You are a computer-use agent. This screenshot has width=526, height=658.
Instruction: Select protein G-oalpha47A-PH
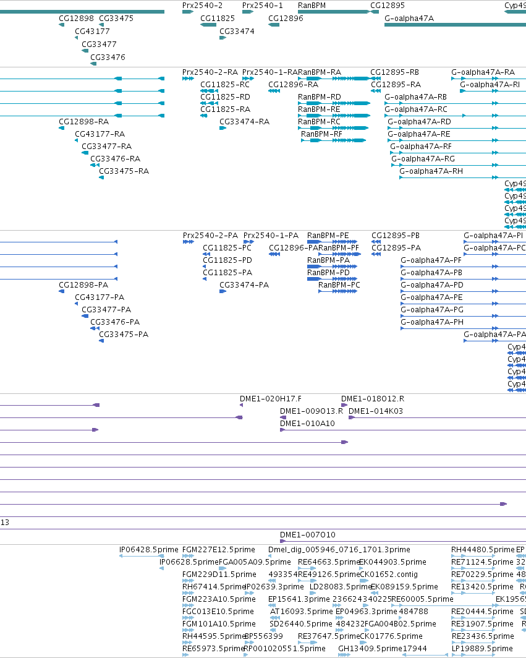coord(432,322)
